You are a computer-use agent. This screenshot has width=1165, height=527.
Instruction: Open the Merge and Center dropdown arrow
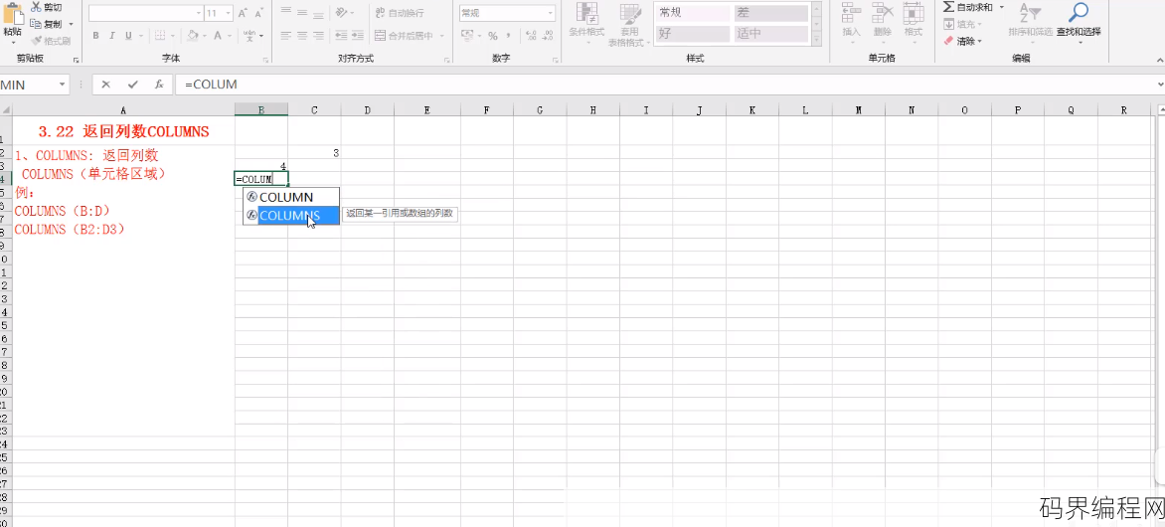click(x=442, y=36)
